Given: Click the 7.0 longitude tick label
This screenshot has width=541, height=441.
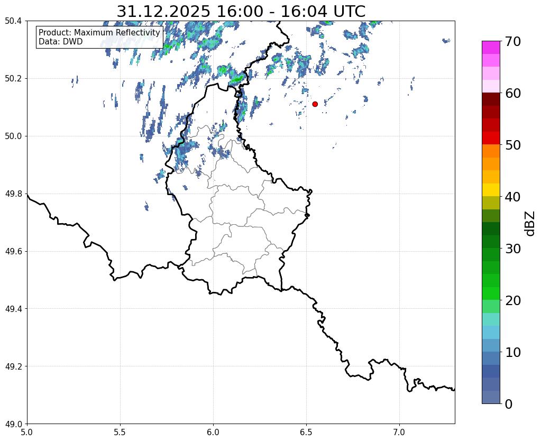Looking at the screenshot, I should tap(399, 433).
